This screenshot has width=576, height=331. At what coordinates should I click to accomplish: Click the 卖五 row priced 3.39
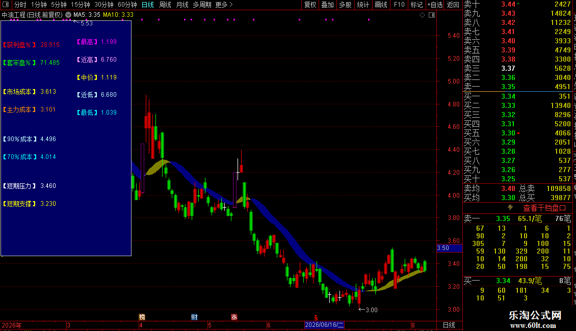[517, 50]
